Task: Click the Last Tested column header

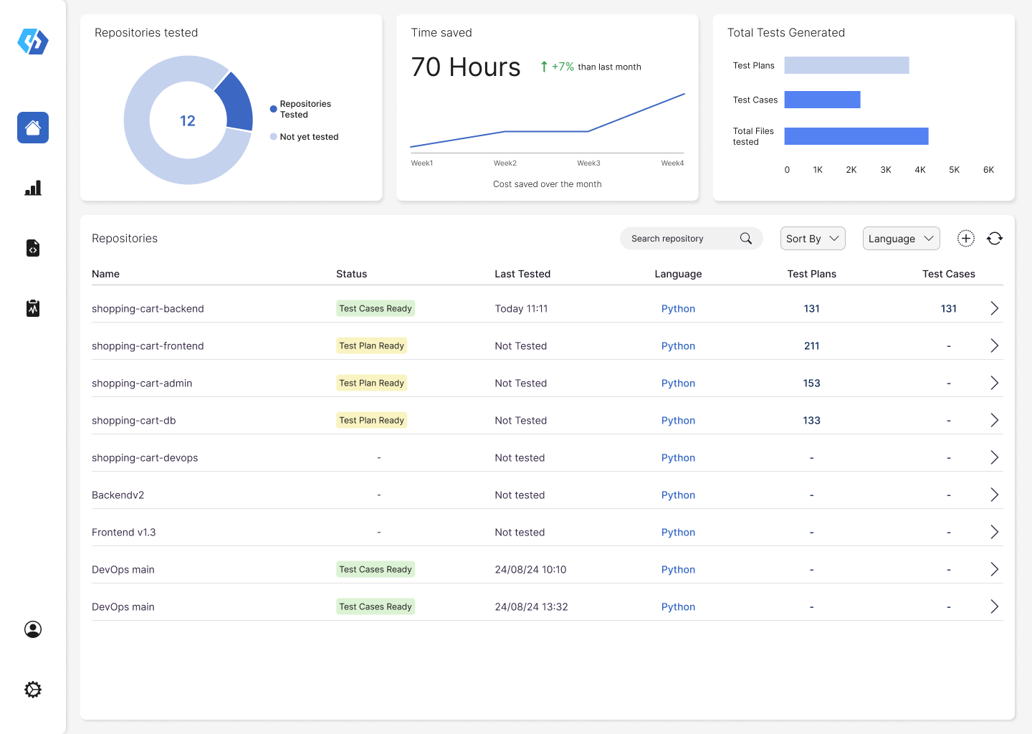Action: [522, 274]
